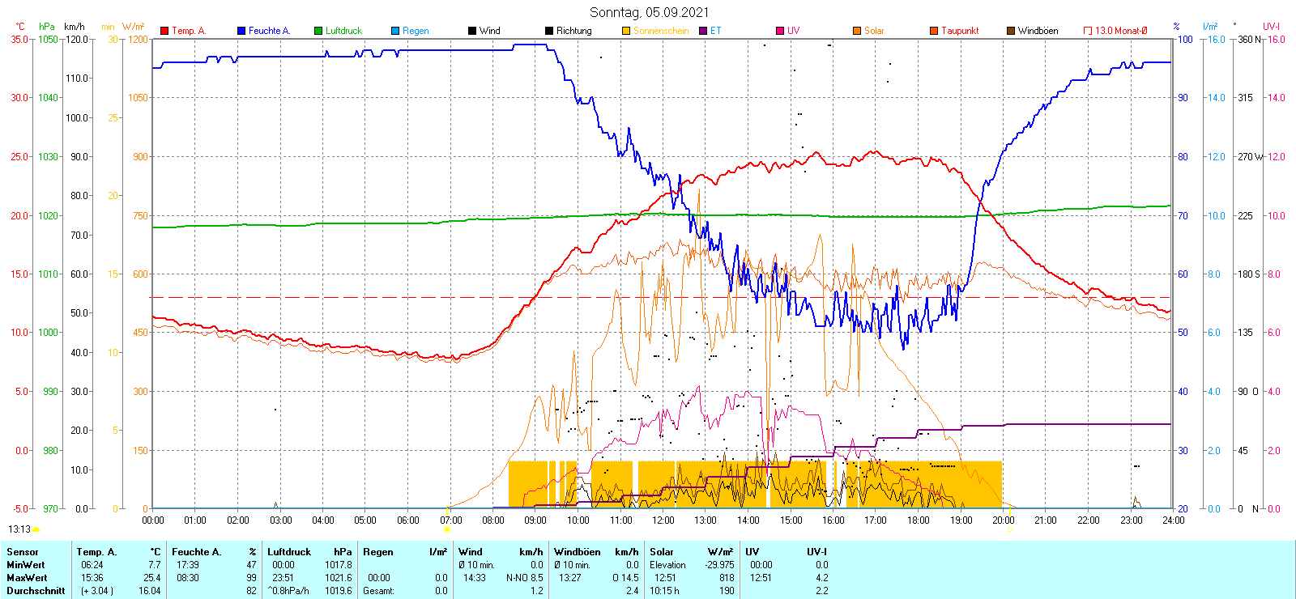The image size is (1296, 599).
Task: Click the 12:00 label on time axis
Action: 663,520
